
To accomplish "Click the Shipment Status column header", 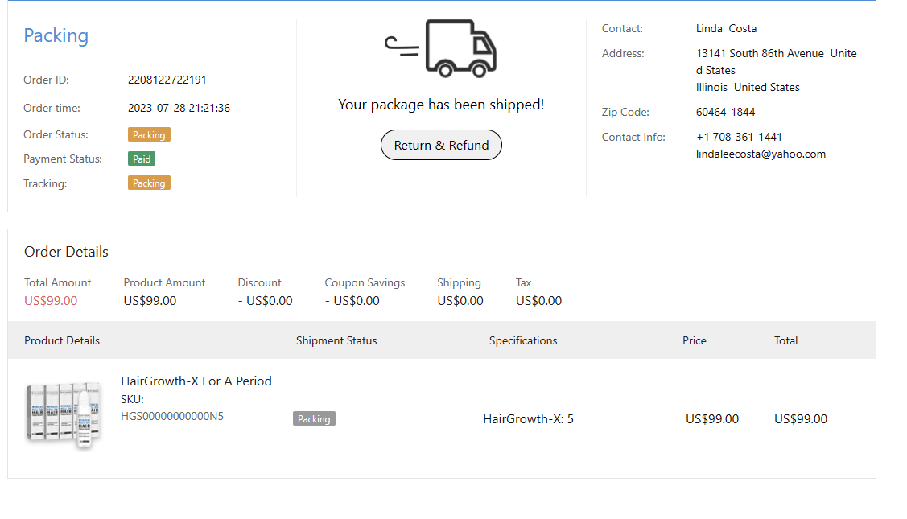I will coord(336,340).
